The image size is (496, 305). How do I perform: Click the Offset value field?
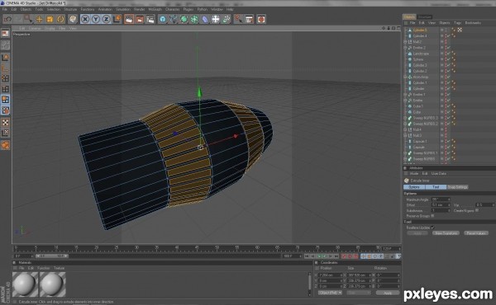coord(441,205)
